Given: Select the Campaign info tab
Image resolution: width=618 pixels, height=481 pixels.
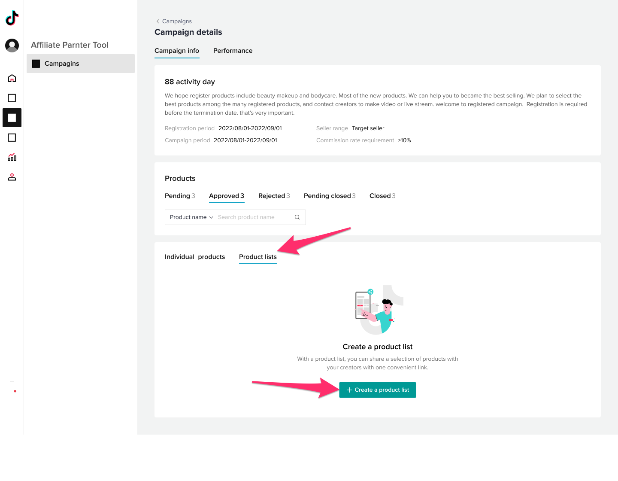Looking at the screenshot, I should [x=177, y=51].
